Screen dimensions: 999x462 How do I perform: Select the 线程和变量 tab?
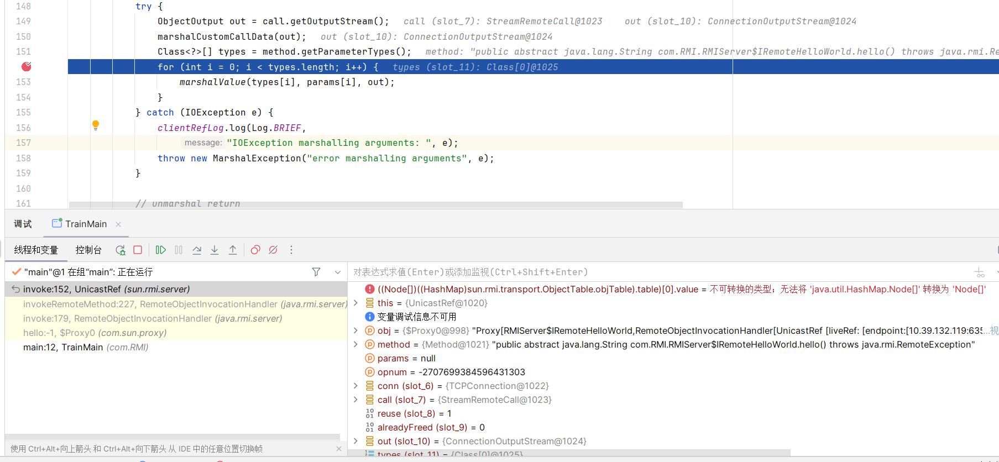[x=36, y=250]
